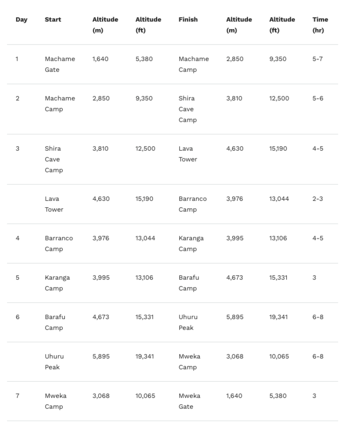Click the Day column header
This screenshot has height=433, width=350.
point(21,20)
